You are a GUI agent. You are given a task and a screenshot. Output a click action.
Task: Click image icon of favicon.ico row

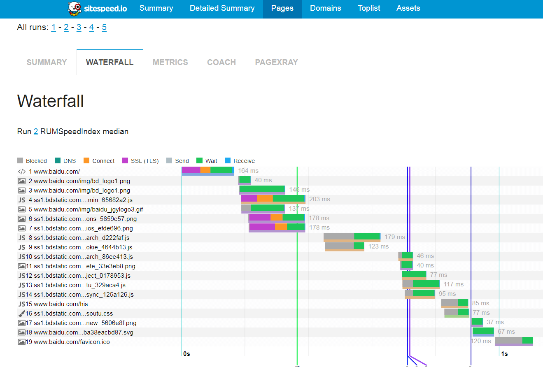pos(22,342)
